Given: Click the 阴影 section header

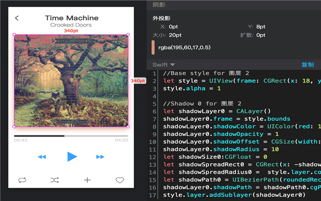Looking at the screenshot, I should coord(160,5).
